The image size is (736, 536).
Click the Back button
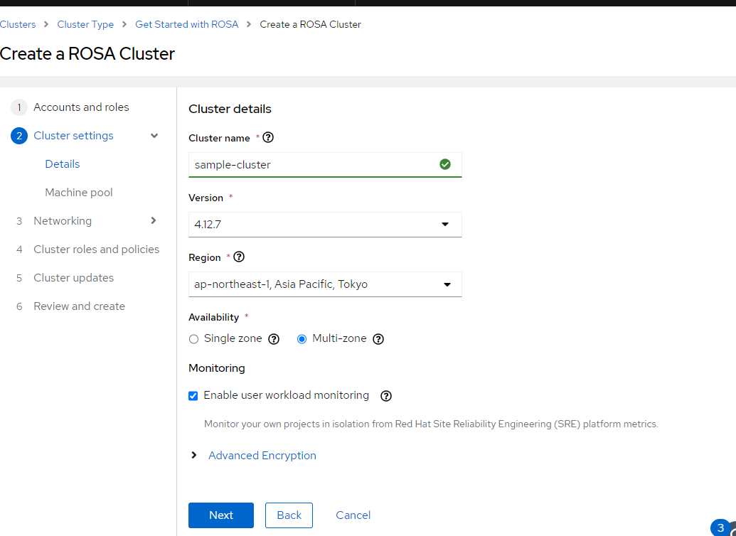pyautogui.click(x=289, y=515)
